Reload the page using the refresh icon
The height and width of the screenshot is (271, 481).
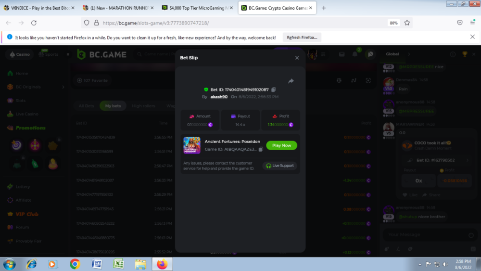point(34,23)
